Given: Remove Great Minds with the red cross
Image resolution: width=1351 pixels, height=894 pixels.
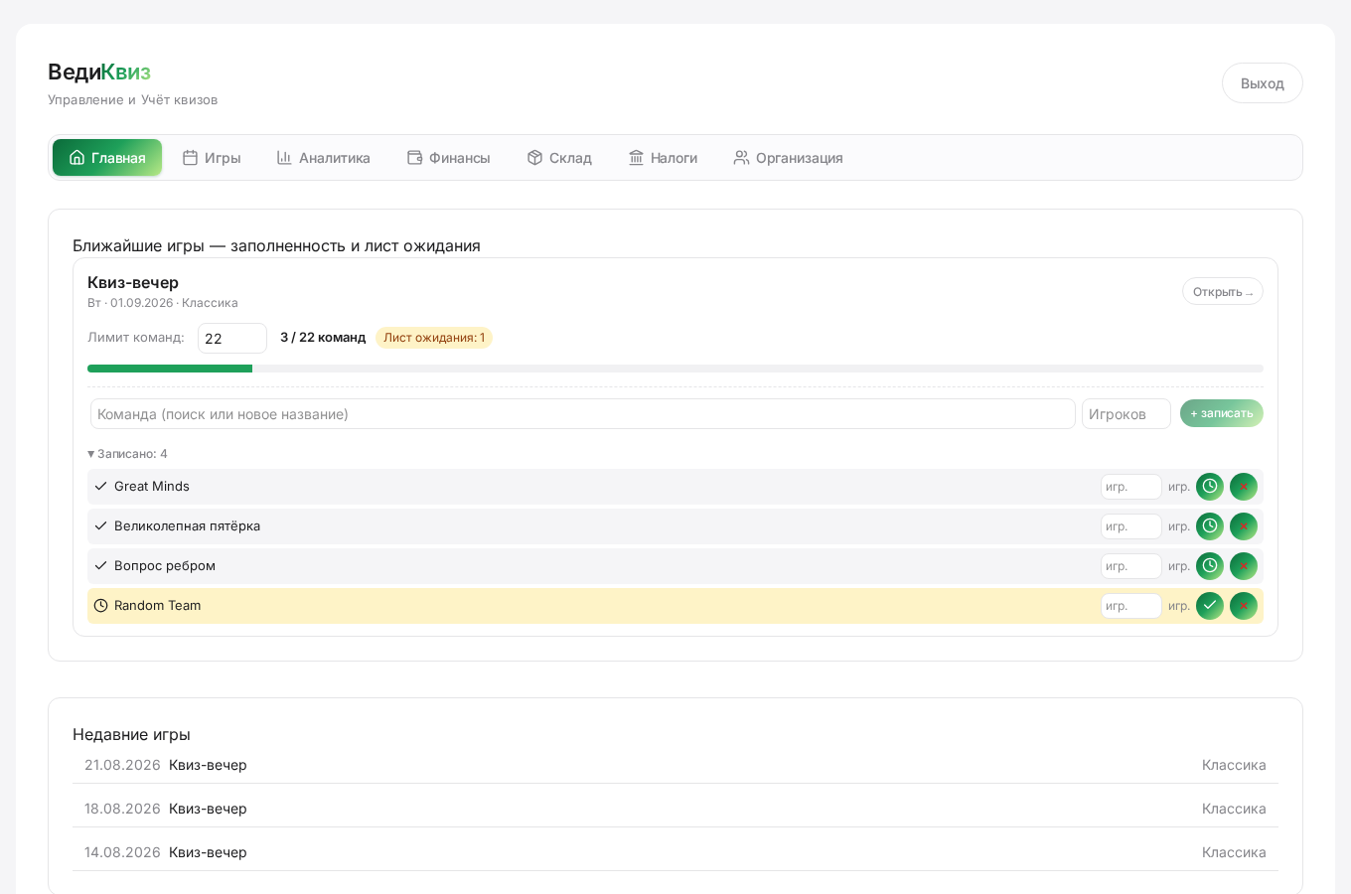Looking at the screenshot, I should tap(1244, 487).
